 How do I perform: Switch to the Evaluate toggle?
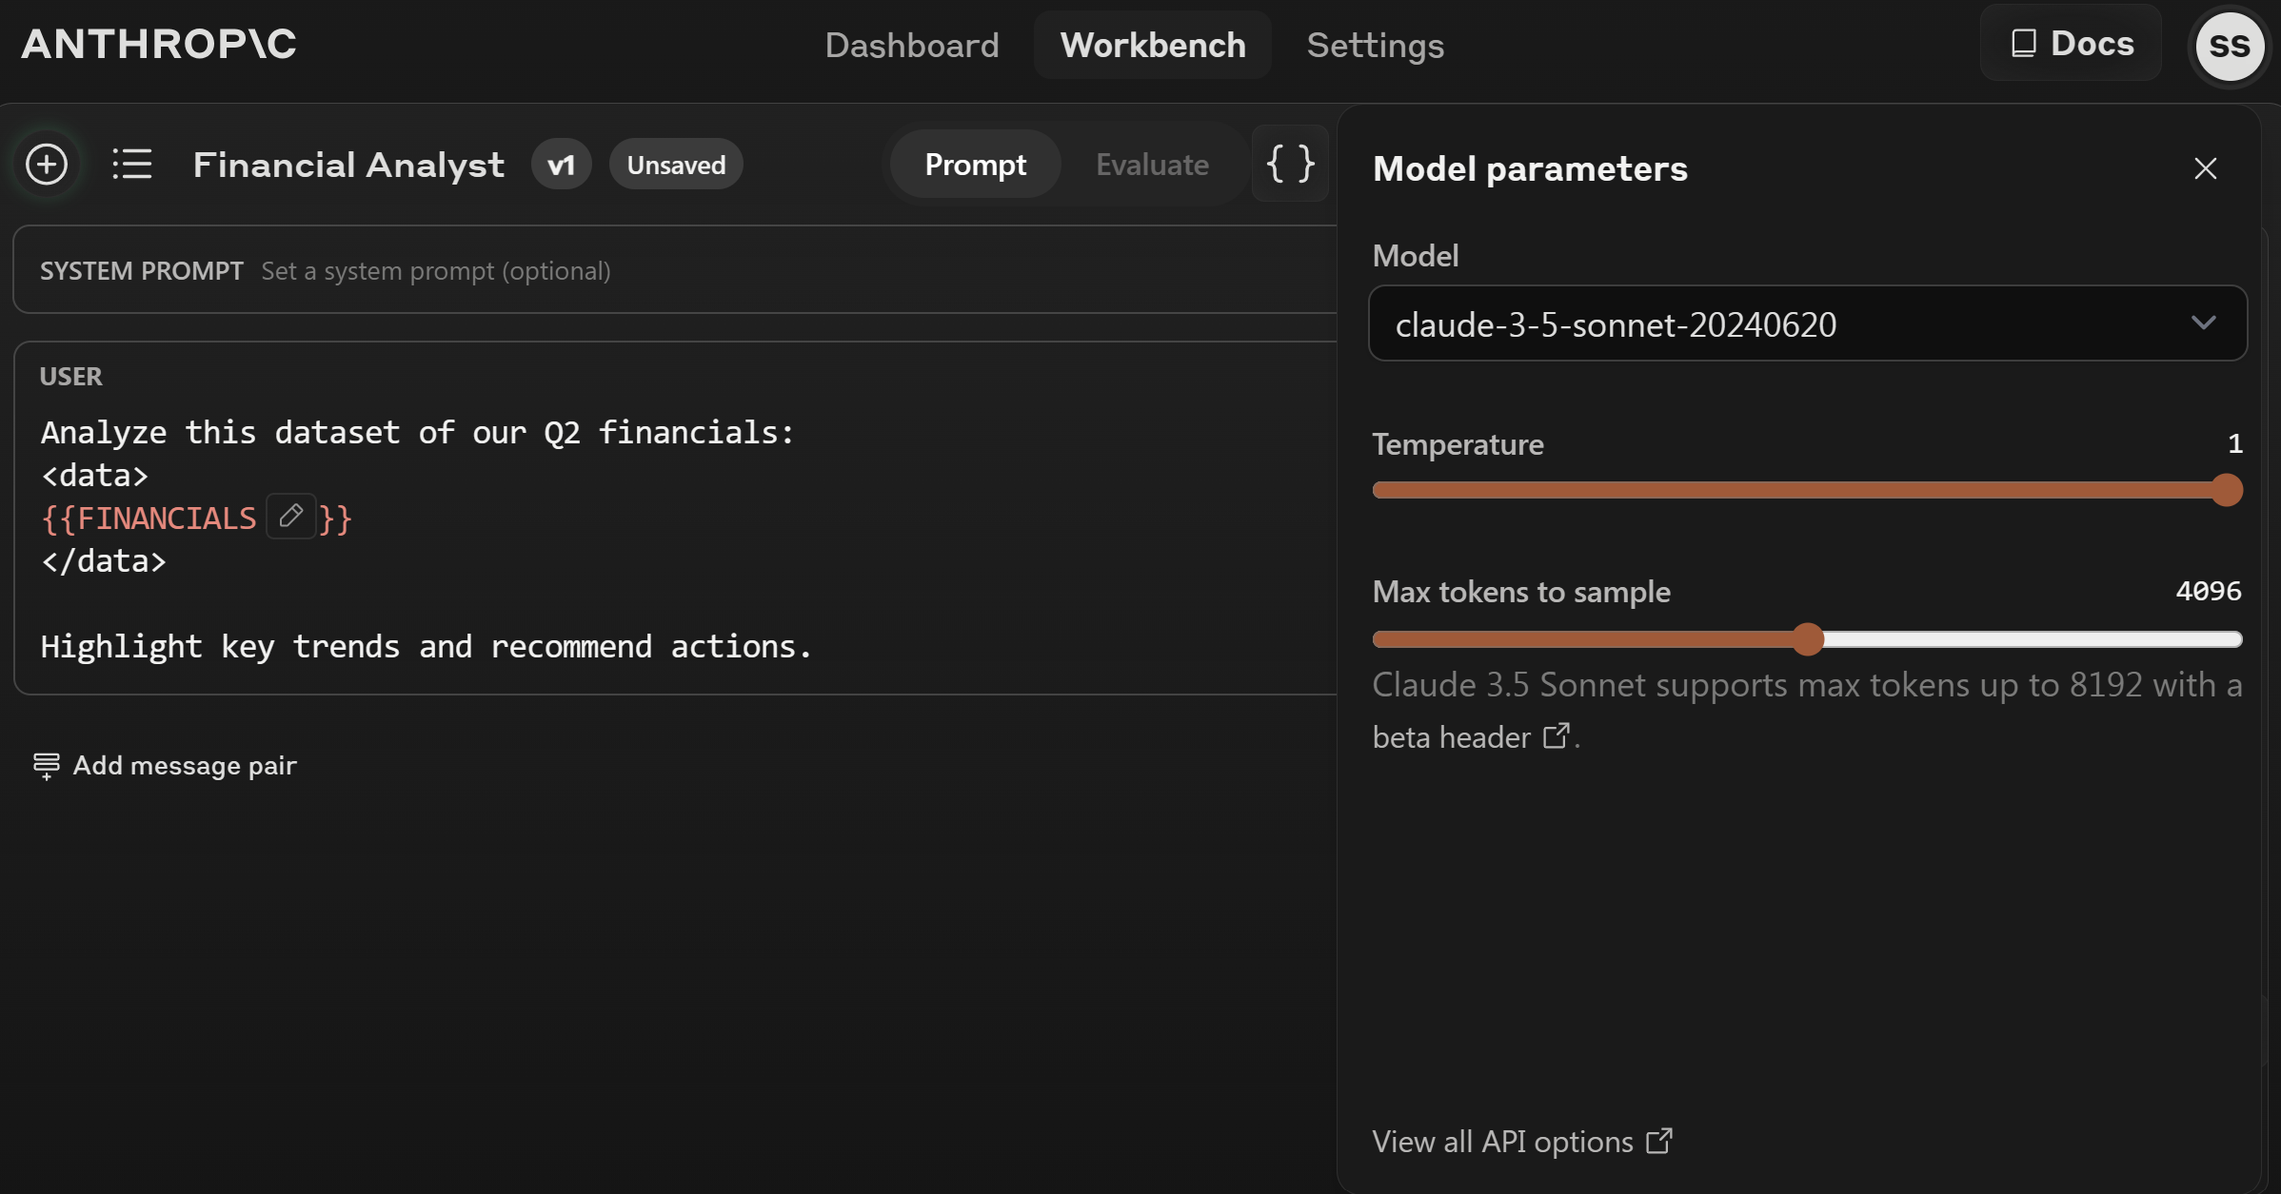(1152, 165)
